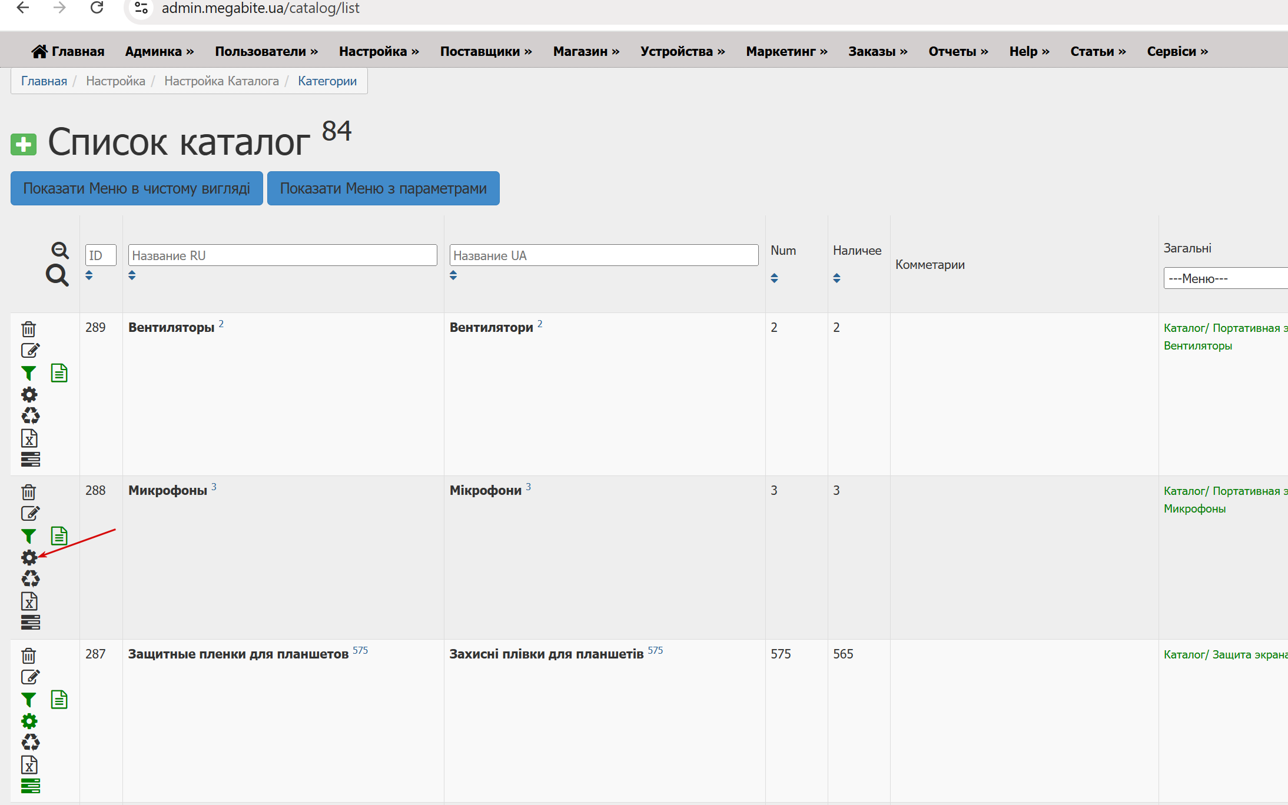
Task: Click Показати Меню в чистому вигляді button
Action: pyautogui.click(x=137, y=188)
